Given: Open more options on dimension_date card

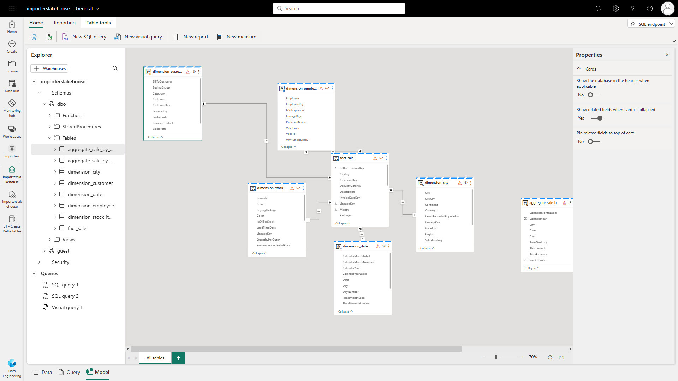Looking at the screenshot, I should coord(389,246).
